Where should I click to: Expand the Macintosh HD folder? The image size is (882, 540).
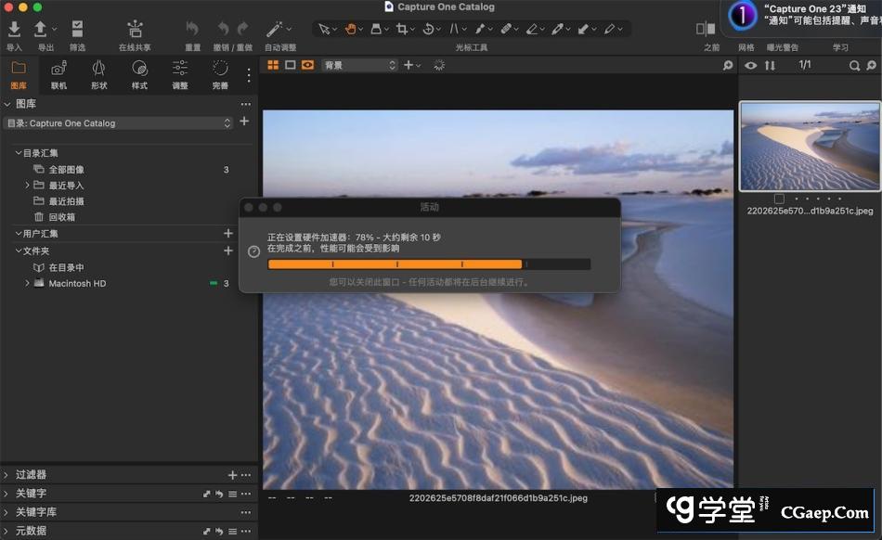point(28,283)
